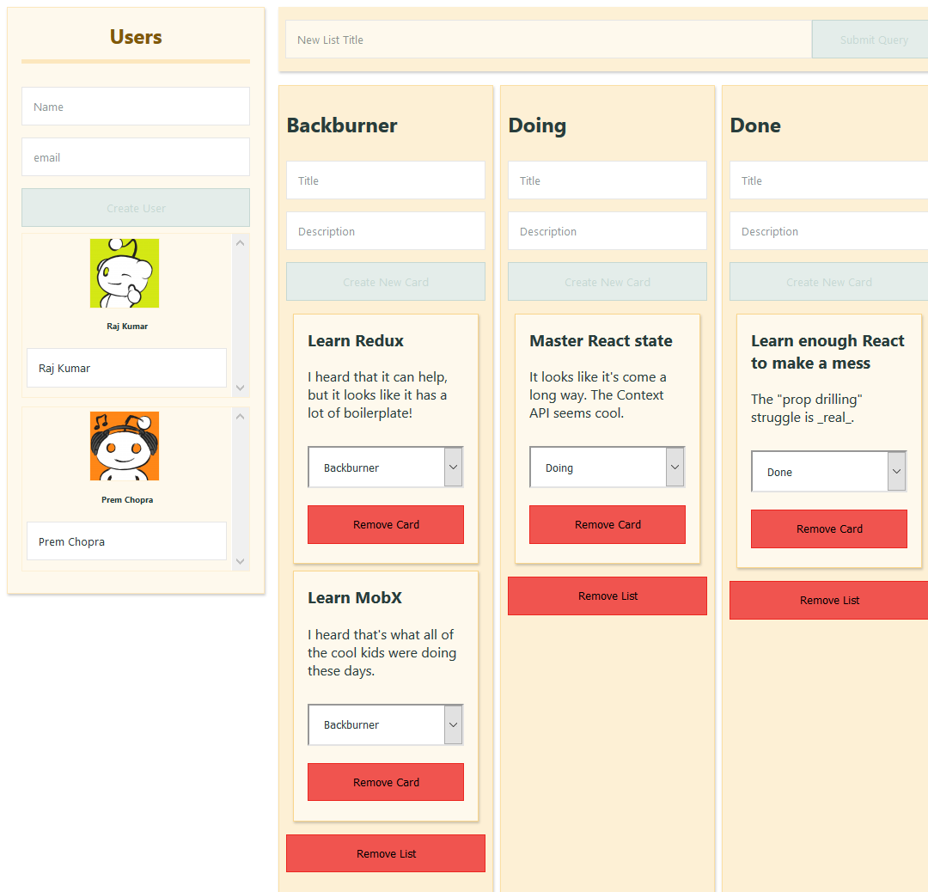Click the Raj Kumar caption under avatar
This screenshot has width=928, height=892.
127,327
